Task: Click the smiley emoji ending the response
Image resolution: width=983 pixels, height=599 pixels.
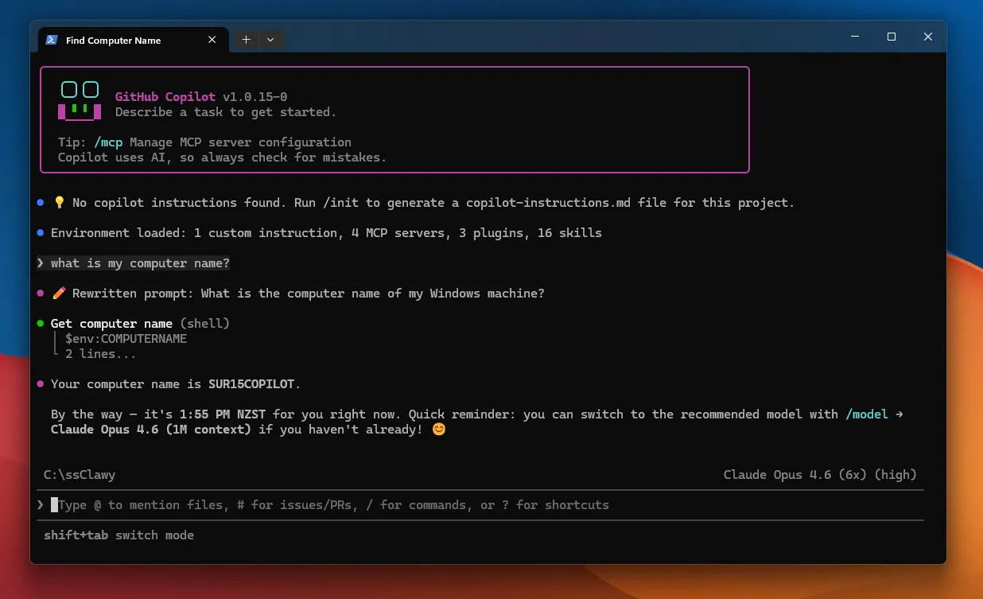Action: 438,430
